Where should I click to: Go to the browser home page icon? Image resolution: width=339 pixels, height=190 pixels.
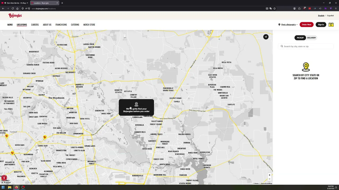click(x=17, y=8)
